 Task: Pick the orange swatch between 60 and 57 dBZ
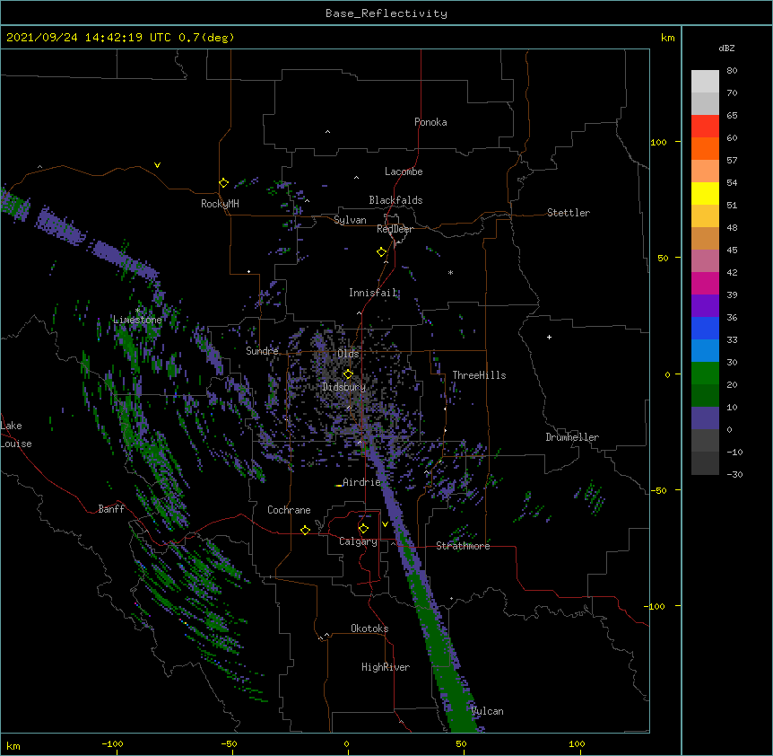tap(705, 148)
